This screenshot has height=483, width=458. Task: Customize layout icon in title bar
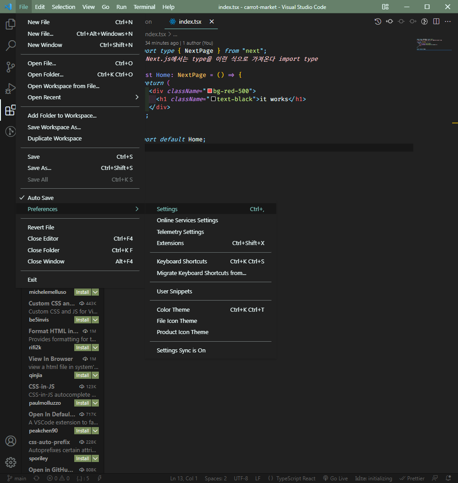point(385,7)
